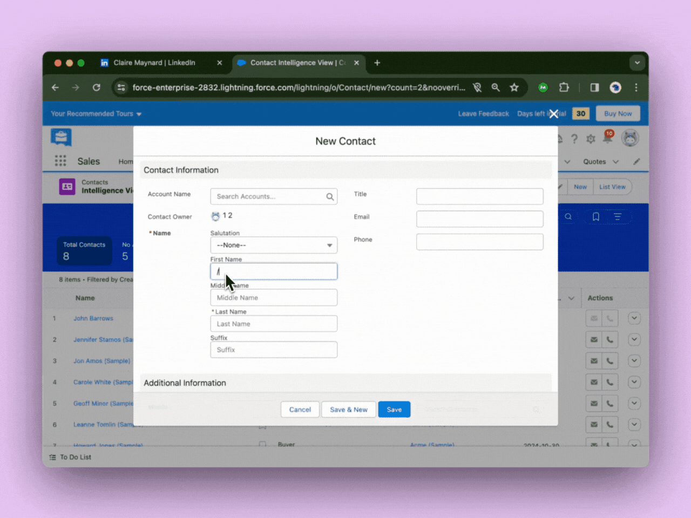The height and width of the screenshot is (518, 691).
Task: Open the action chevron on Jennifer Stamos row
Action: 634,339
